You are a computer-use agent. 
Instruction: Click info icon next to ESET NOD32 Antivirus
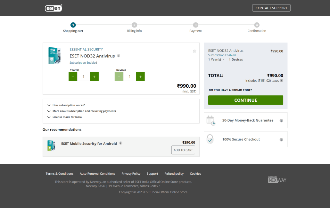click(x=119, y=56)
